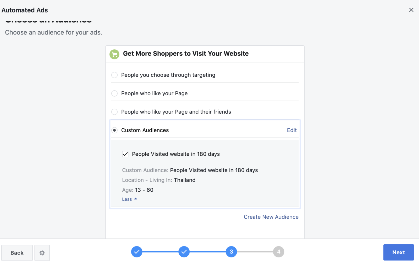419x265 pixels.
Task: Go to completed step one checkmark
Action: click(x=137, y=252)
